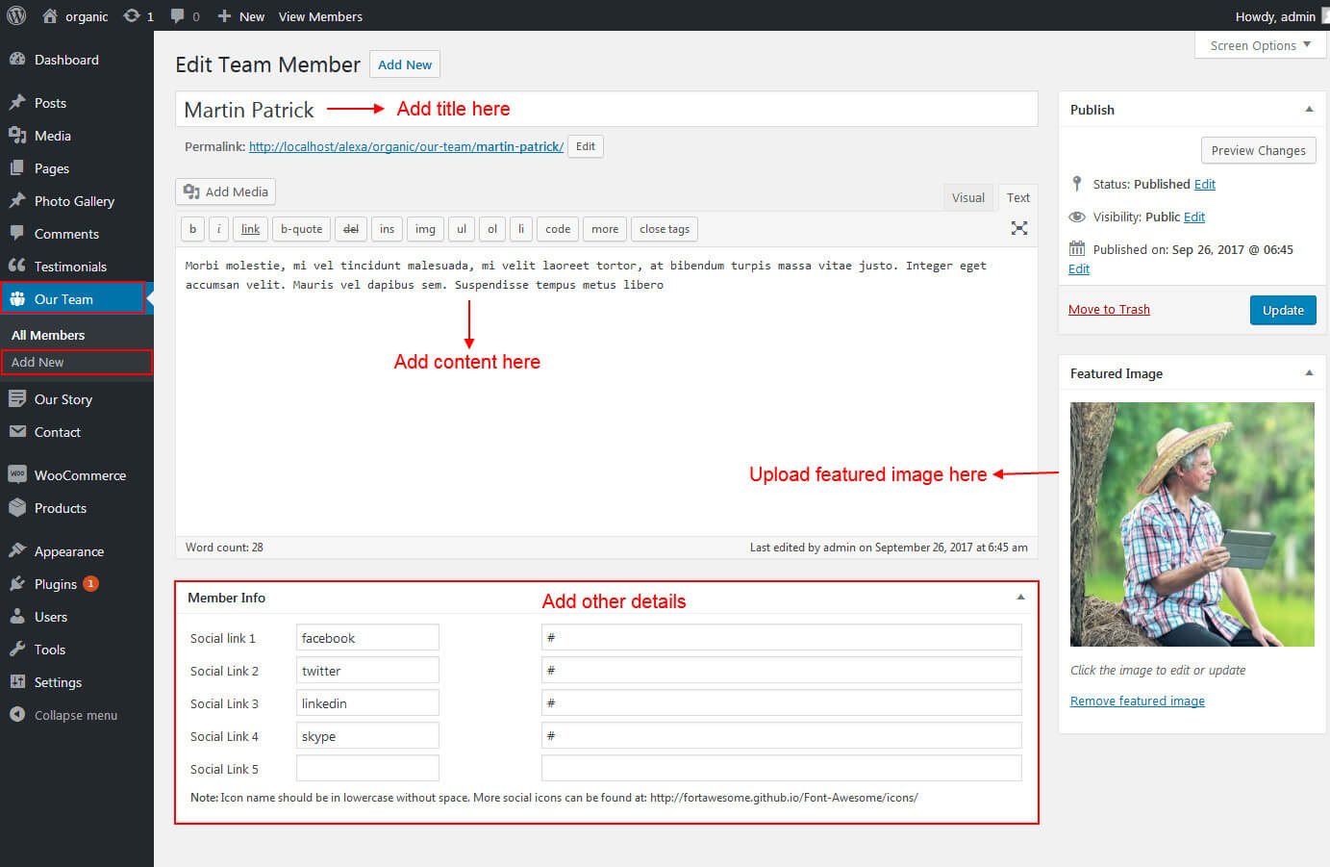The image size is (1330, 867).
Task: Click the li quicktag button
Action: (x=520, y=229)
